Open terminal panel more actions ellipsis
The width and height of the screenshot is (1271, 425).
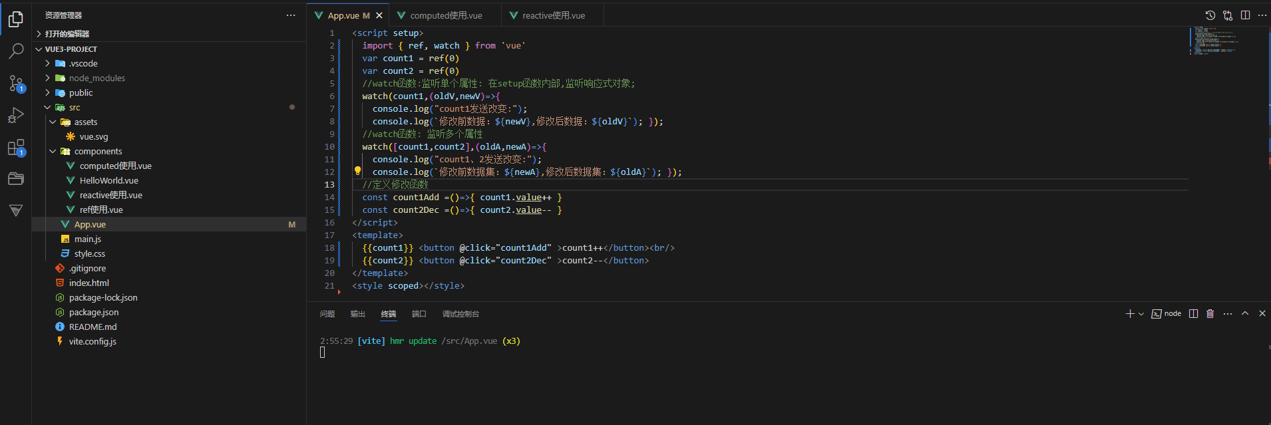click(x=1228, y=313)
